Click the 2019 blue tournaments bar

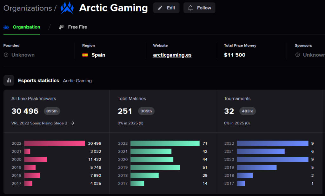(x=256, y=168)
